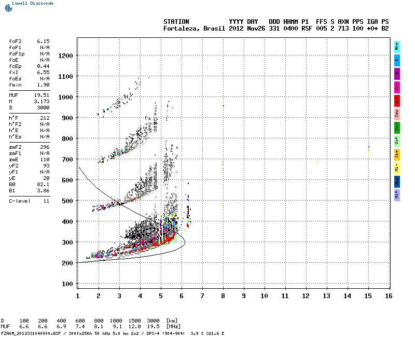Click the frequency axis label 6
Viewport: 415px width, 337px height.
coord(182,296)
